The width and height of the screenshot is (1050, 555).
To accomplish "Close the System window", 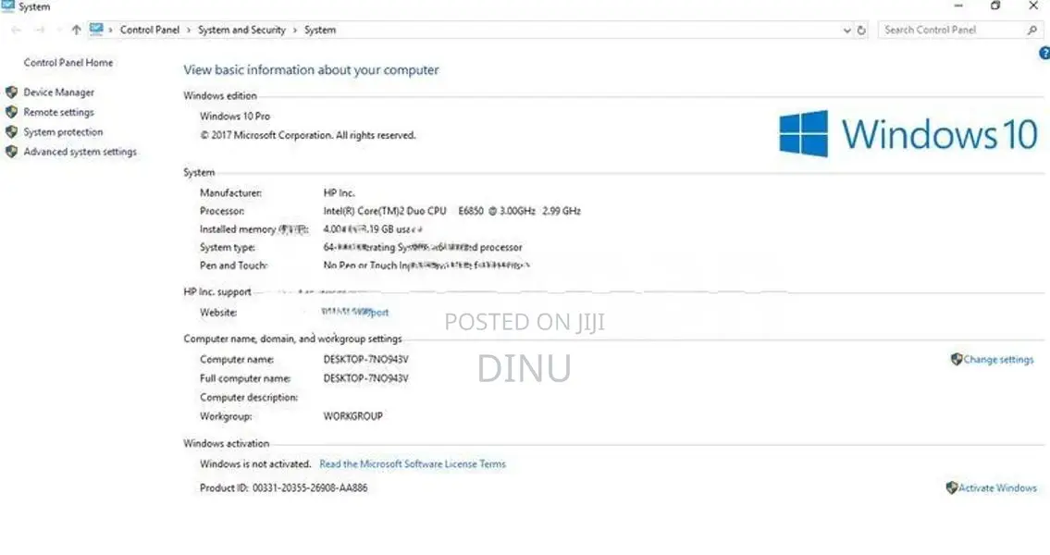I will tap(1033, 6).
